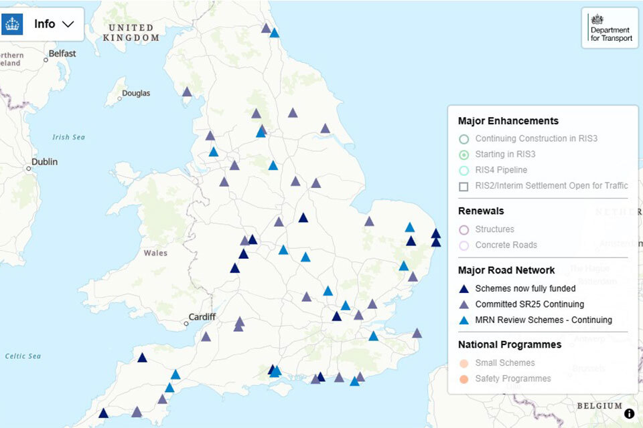Viewport: 643px width, 428px height.
Task: Select the Small Schemes colour swatch
Action: click(x=463, y=363)
